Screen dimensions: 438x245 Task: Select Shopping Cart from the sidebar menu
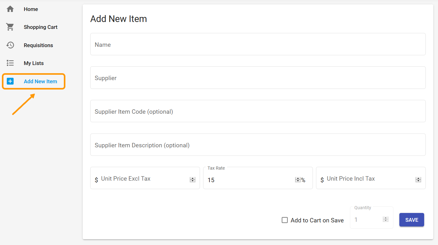click(x=41, y=27)
